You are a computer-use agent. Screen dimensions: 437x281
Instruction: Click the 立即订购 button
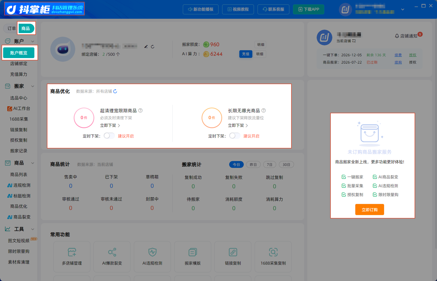pyautogui.click(x=370, y=210)
